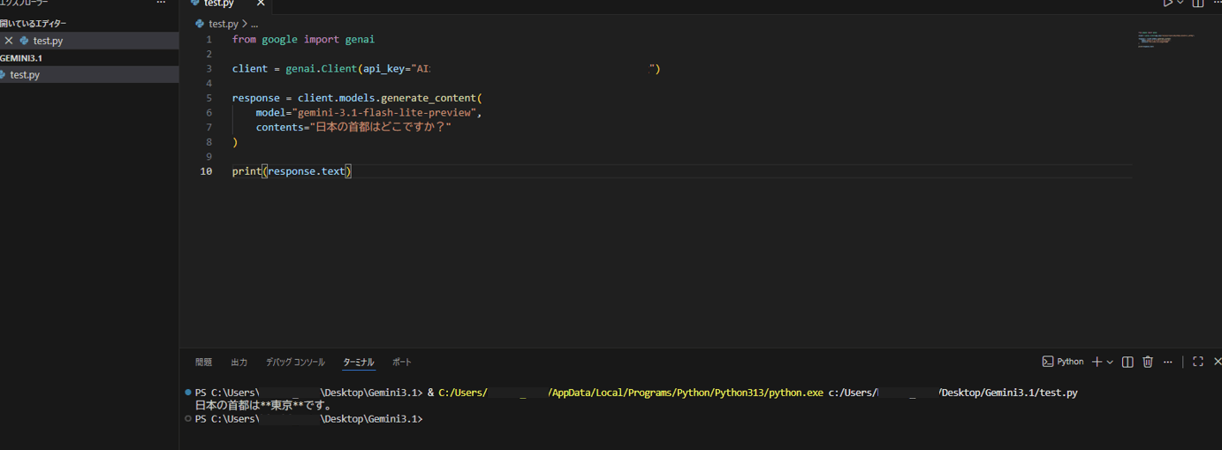The image size is (1222, 450).
Task: Create a new terminal with plus icon
Action: click(x=1097, y=362)
